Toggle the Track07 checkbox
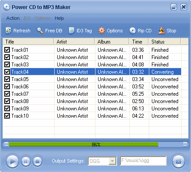 7,94
